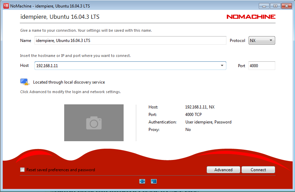Click the 'Click Advanced to modify' hint text

71,92
